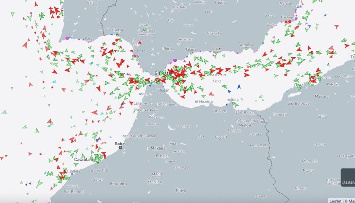Select the lower blue vessel near Melilla
This screenshot has height=203, width=355.
229,90
